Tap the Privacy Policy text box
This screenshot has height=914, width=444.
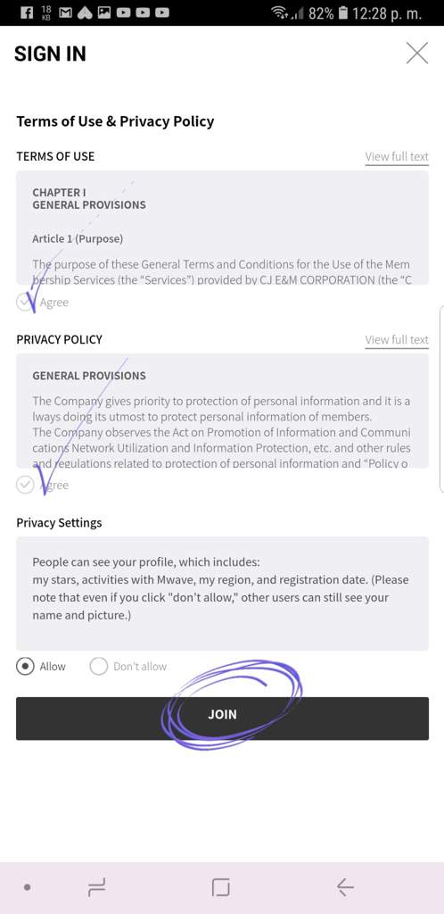point(222,411)
